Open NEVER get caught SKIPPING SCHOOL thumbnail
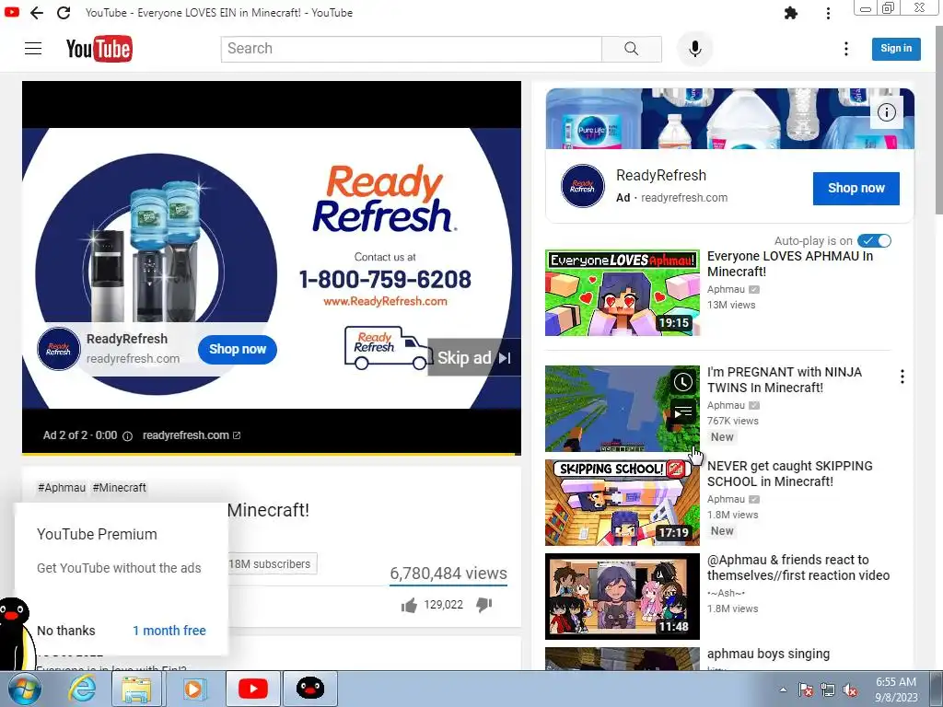This screenshot has width=943, height=707. tap(623, 503)
